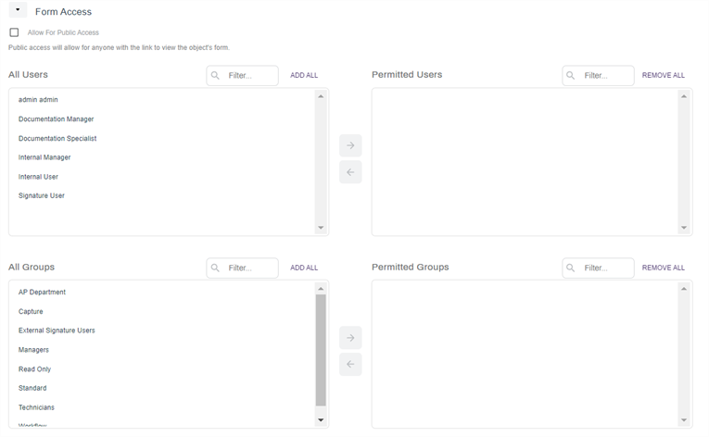This screenshot has width=709, height=437.
Task: Enable Allow For Public Access checkbox
Action: (x=15, y=32)
